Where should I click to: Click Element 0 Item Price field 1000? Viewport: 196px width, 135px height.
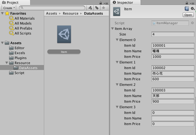pyautogui.click(x=173, y=57)
